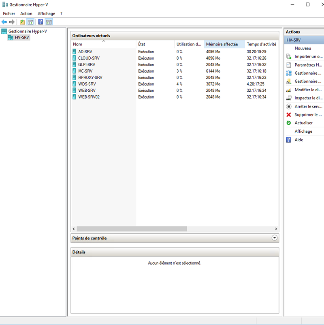Sort by the État column header
This screenshot has height=325, width=324.
(x=155, y=44)
